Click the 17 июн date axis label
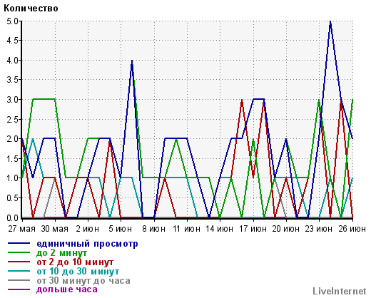This screenshot has width=371, height=298. click(x=253, y=229)
